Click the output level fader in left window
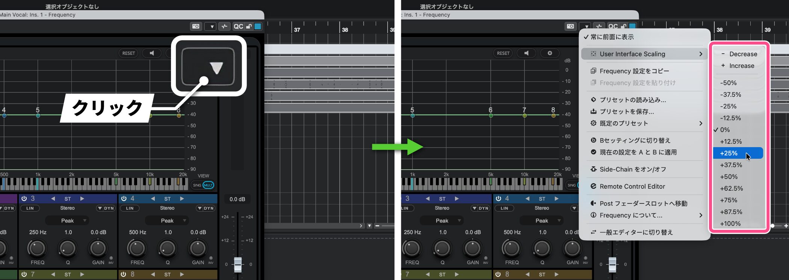Image resolution: width=789 pixels, height=280 pixels. click(x=238, y=264)
